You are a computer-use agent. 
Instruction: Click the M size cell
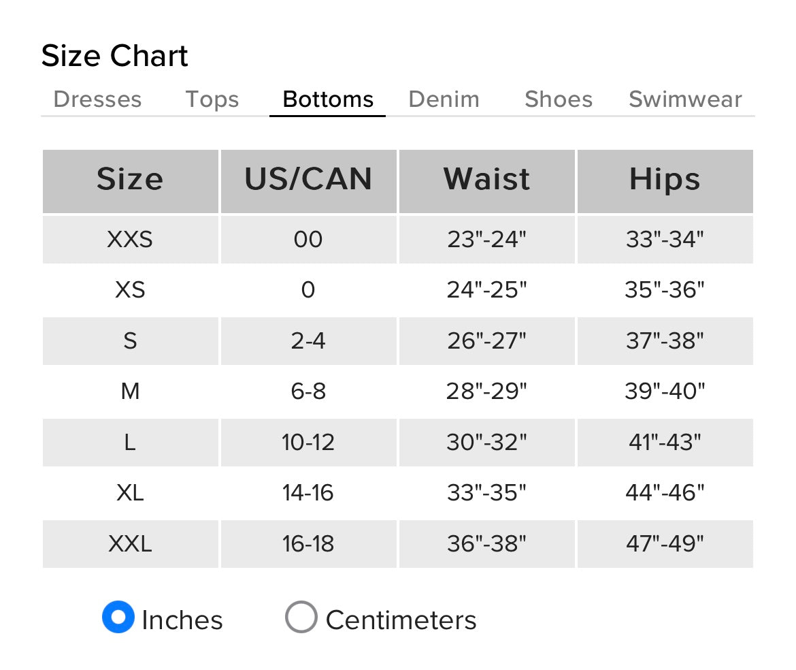(x=130, y=392)
